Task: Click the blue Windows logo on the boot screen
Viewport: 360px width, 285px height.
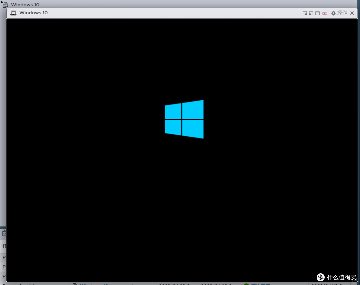Action: tap(184, 119)
